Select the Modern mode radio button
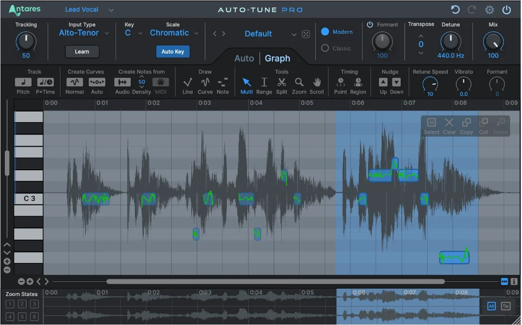Viewport: 522px width, 325px height. pyautogui.click(x=325, y=32)
